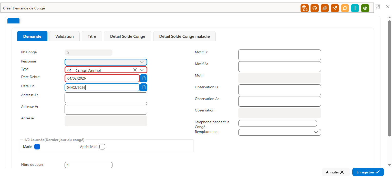Click the paper-plane send icon
This screenshot has width=392, height=177.
click(335, 8)
